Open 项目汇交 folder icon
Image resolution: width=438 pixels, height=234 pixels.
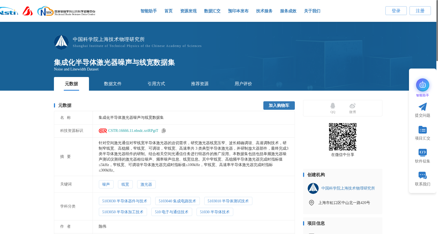coord(422,130)
